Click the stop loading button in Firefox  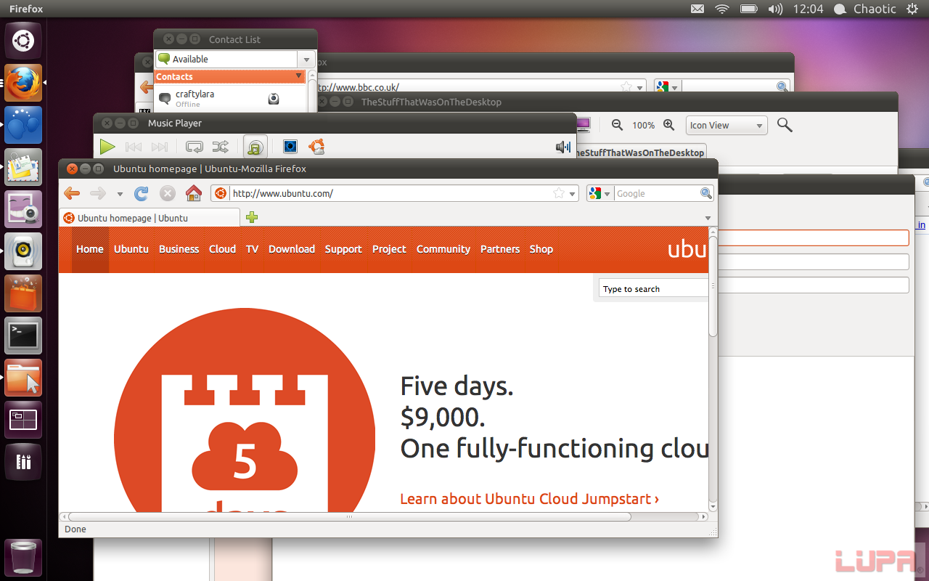[x=168, y=193]
